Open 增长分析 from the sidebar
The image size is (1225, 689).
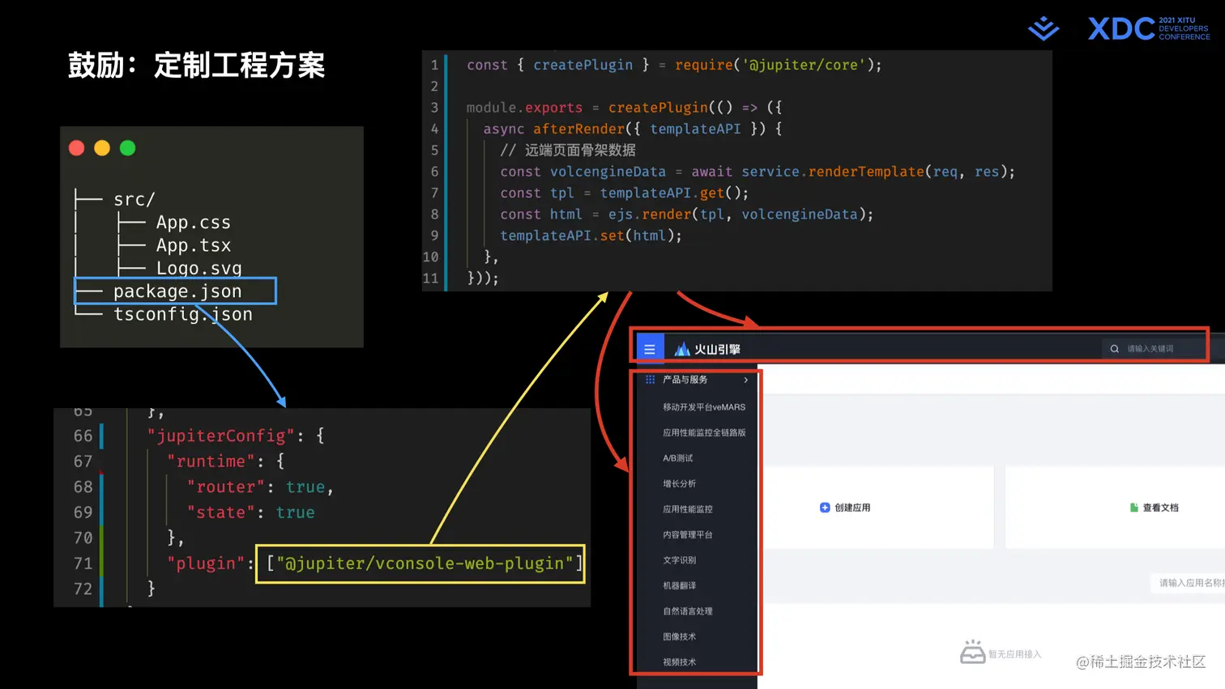tap(679, 483)
